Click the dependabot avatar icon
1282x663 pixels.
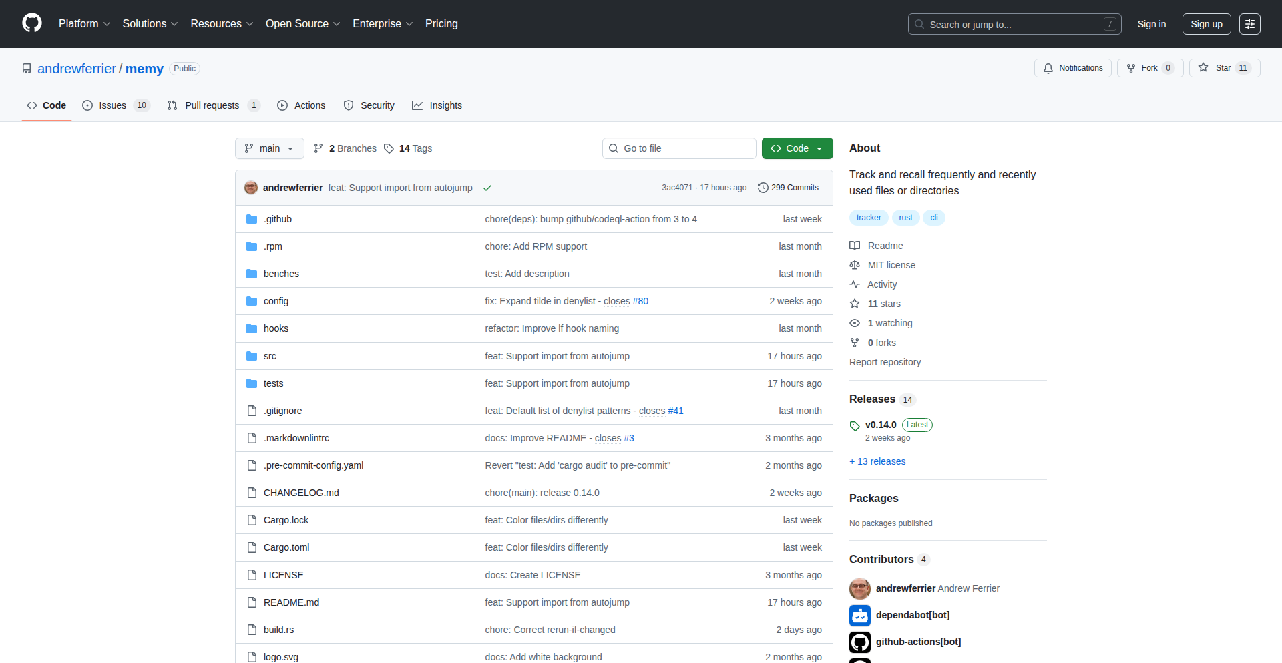pyautogui.click(x=860, y=615)
